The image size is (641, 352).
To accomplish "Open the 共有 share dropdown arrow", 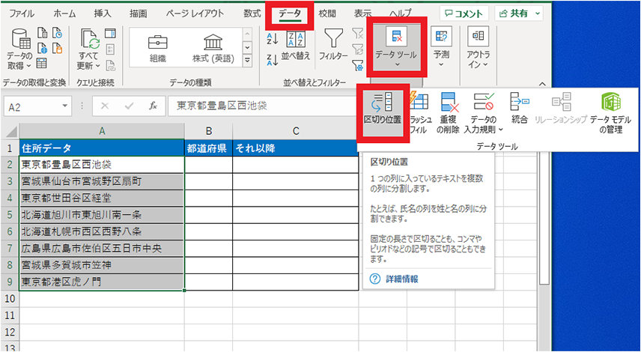I will tap(538, 13).
